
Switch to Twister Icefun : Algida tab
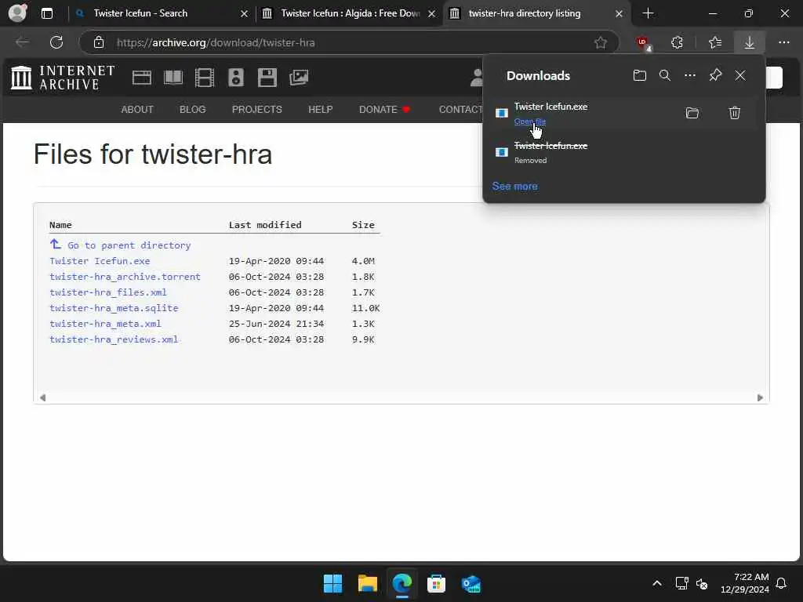[x=349, y=13]
